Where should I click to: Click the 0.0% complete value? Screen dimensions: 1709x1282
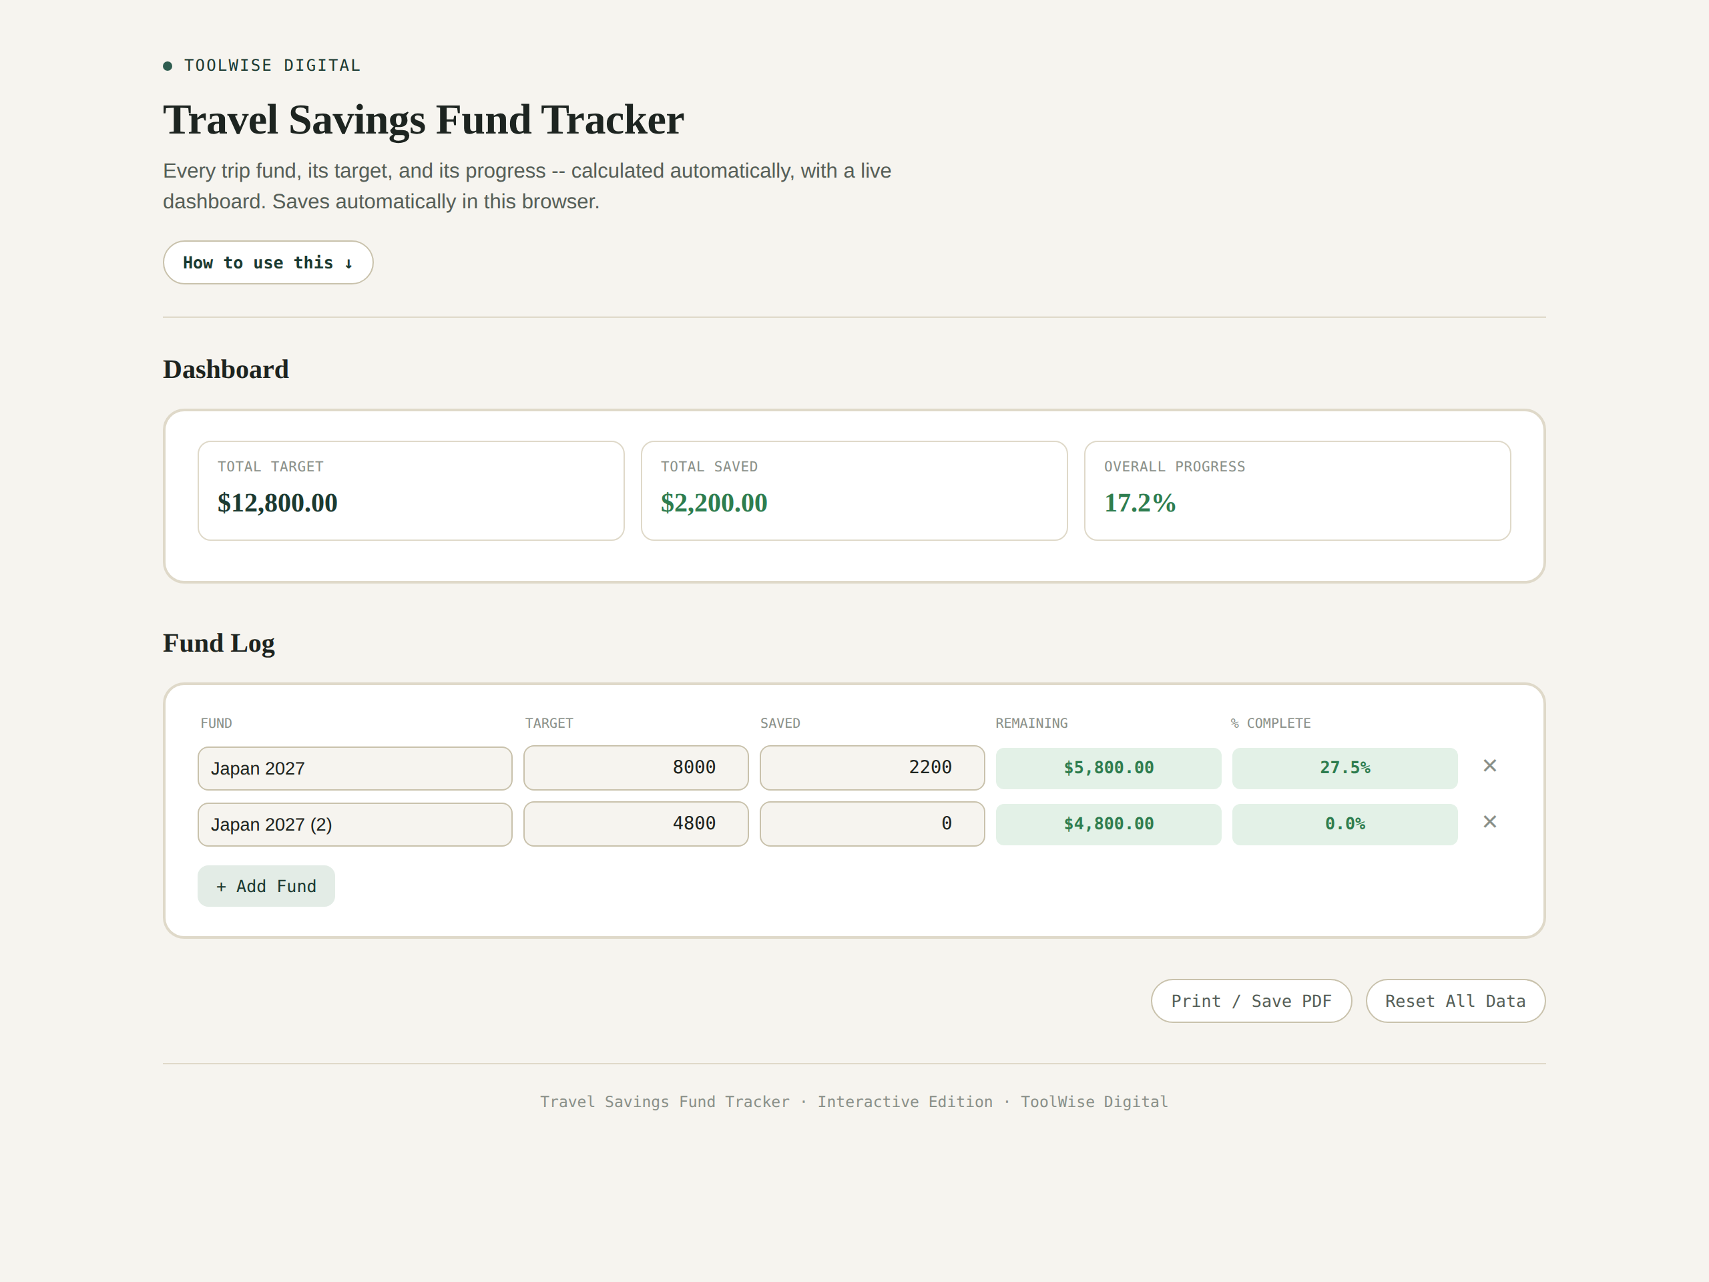tap(1345, 825)
